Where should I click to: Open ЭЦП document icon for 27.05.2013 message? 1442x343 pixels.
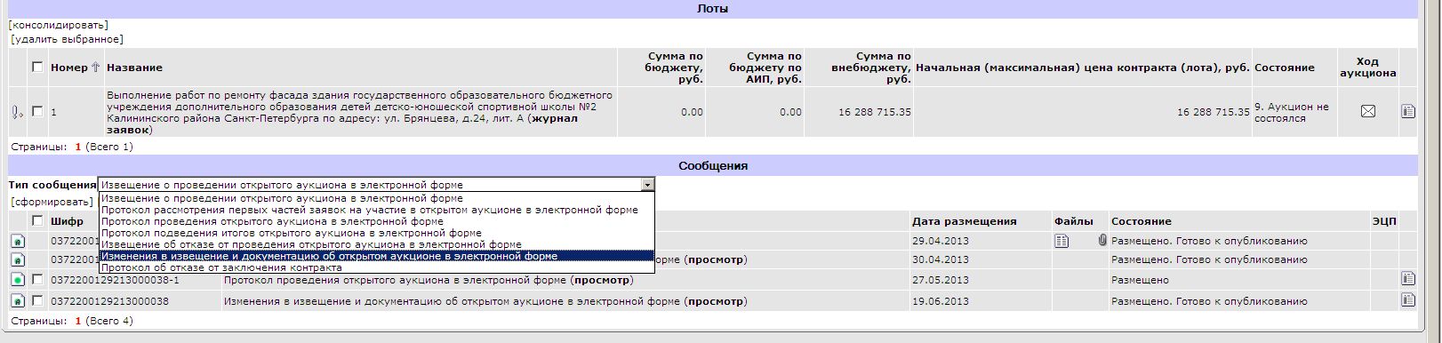1407,279
